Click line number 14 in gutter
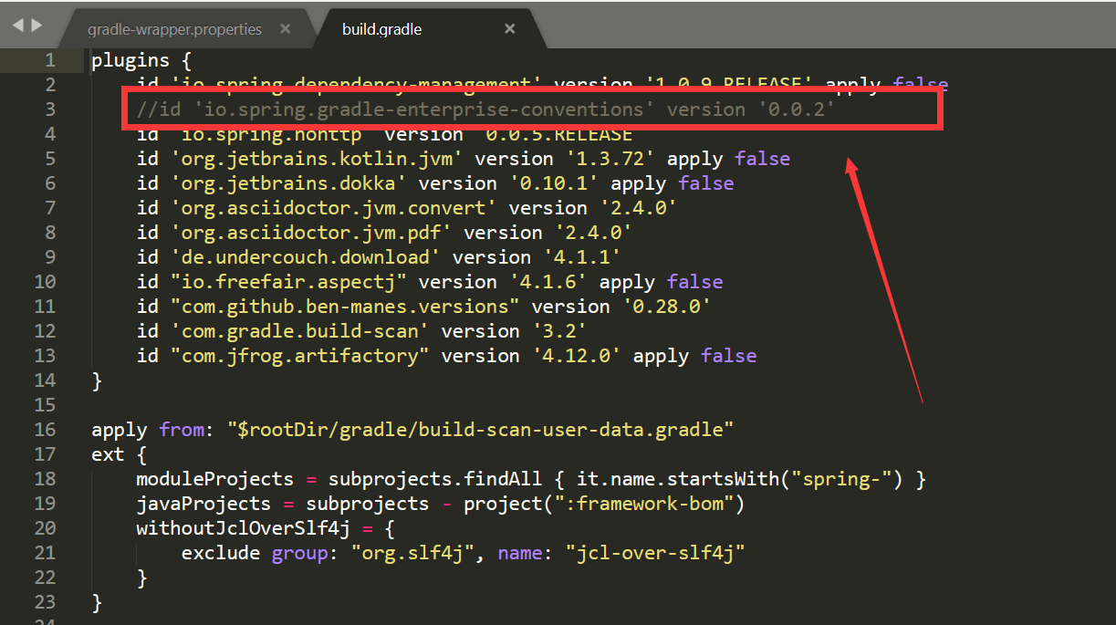Image resolution: width=1116 pixels, height=625 pixels. pyautogui.click(x=45, y=380)
